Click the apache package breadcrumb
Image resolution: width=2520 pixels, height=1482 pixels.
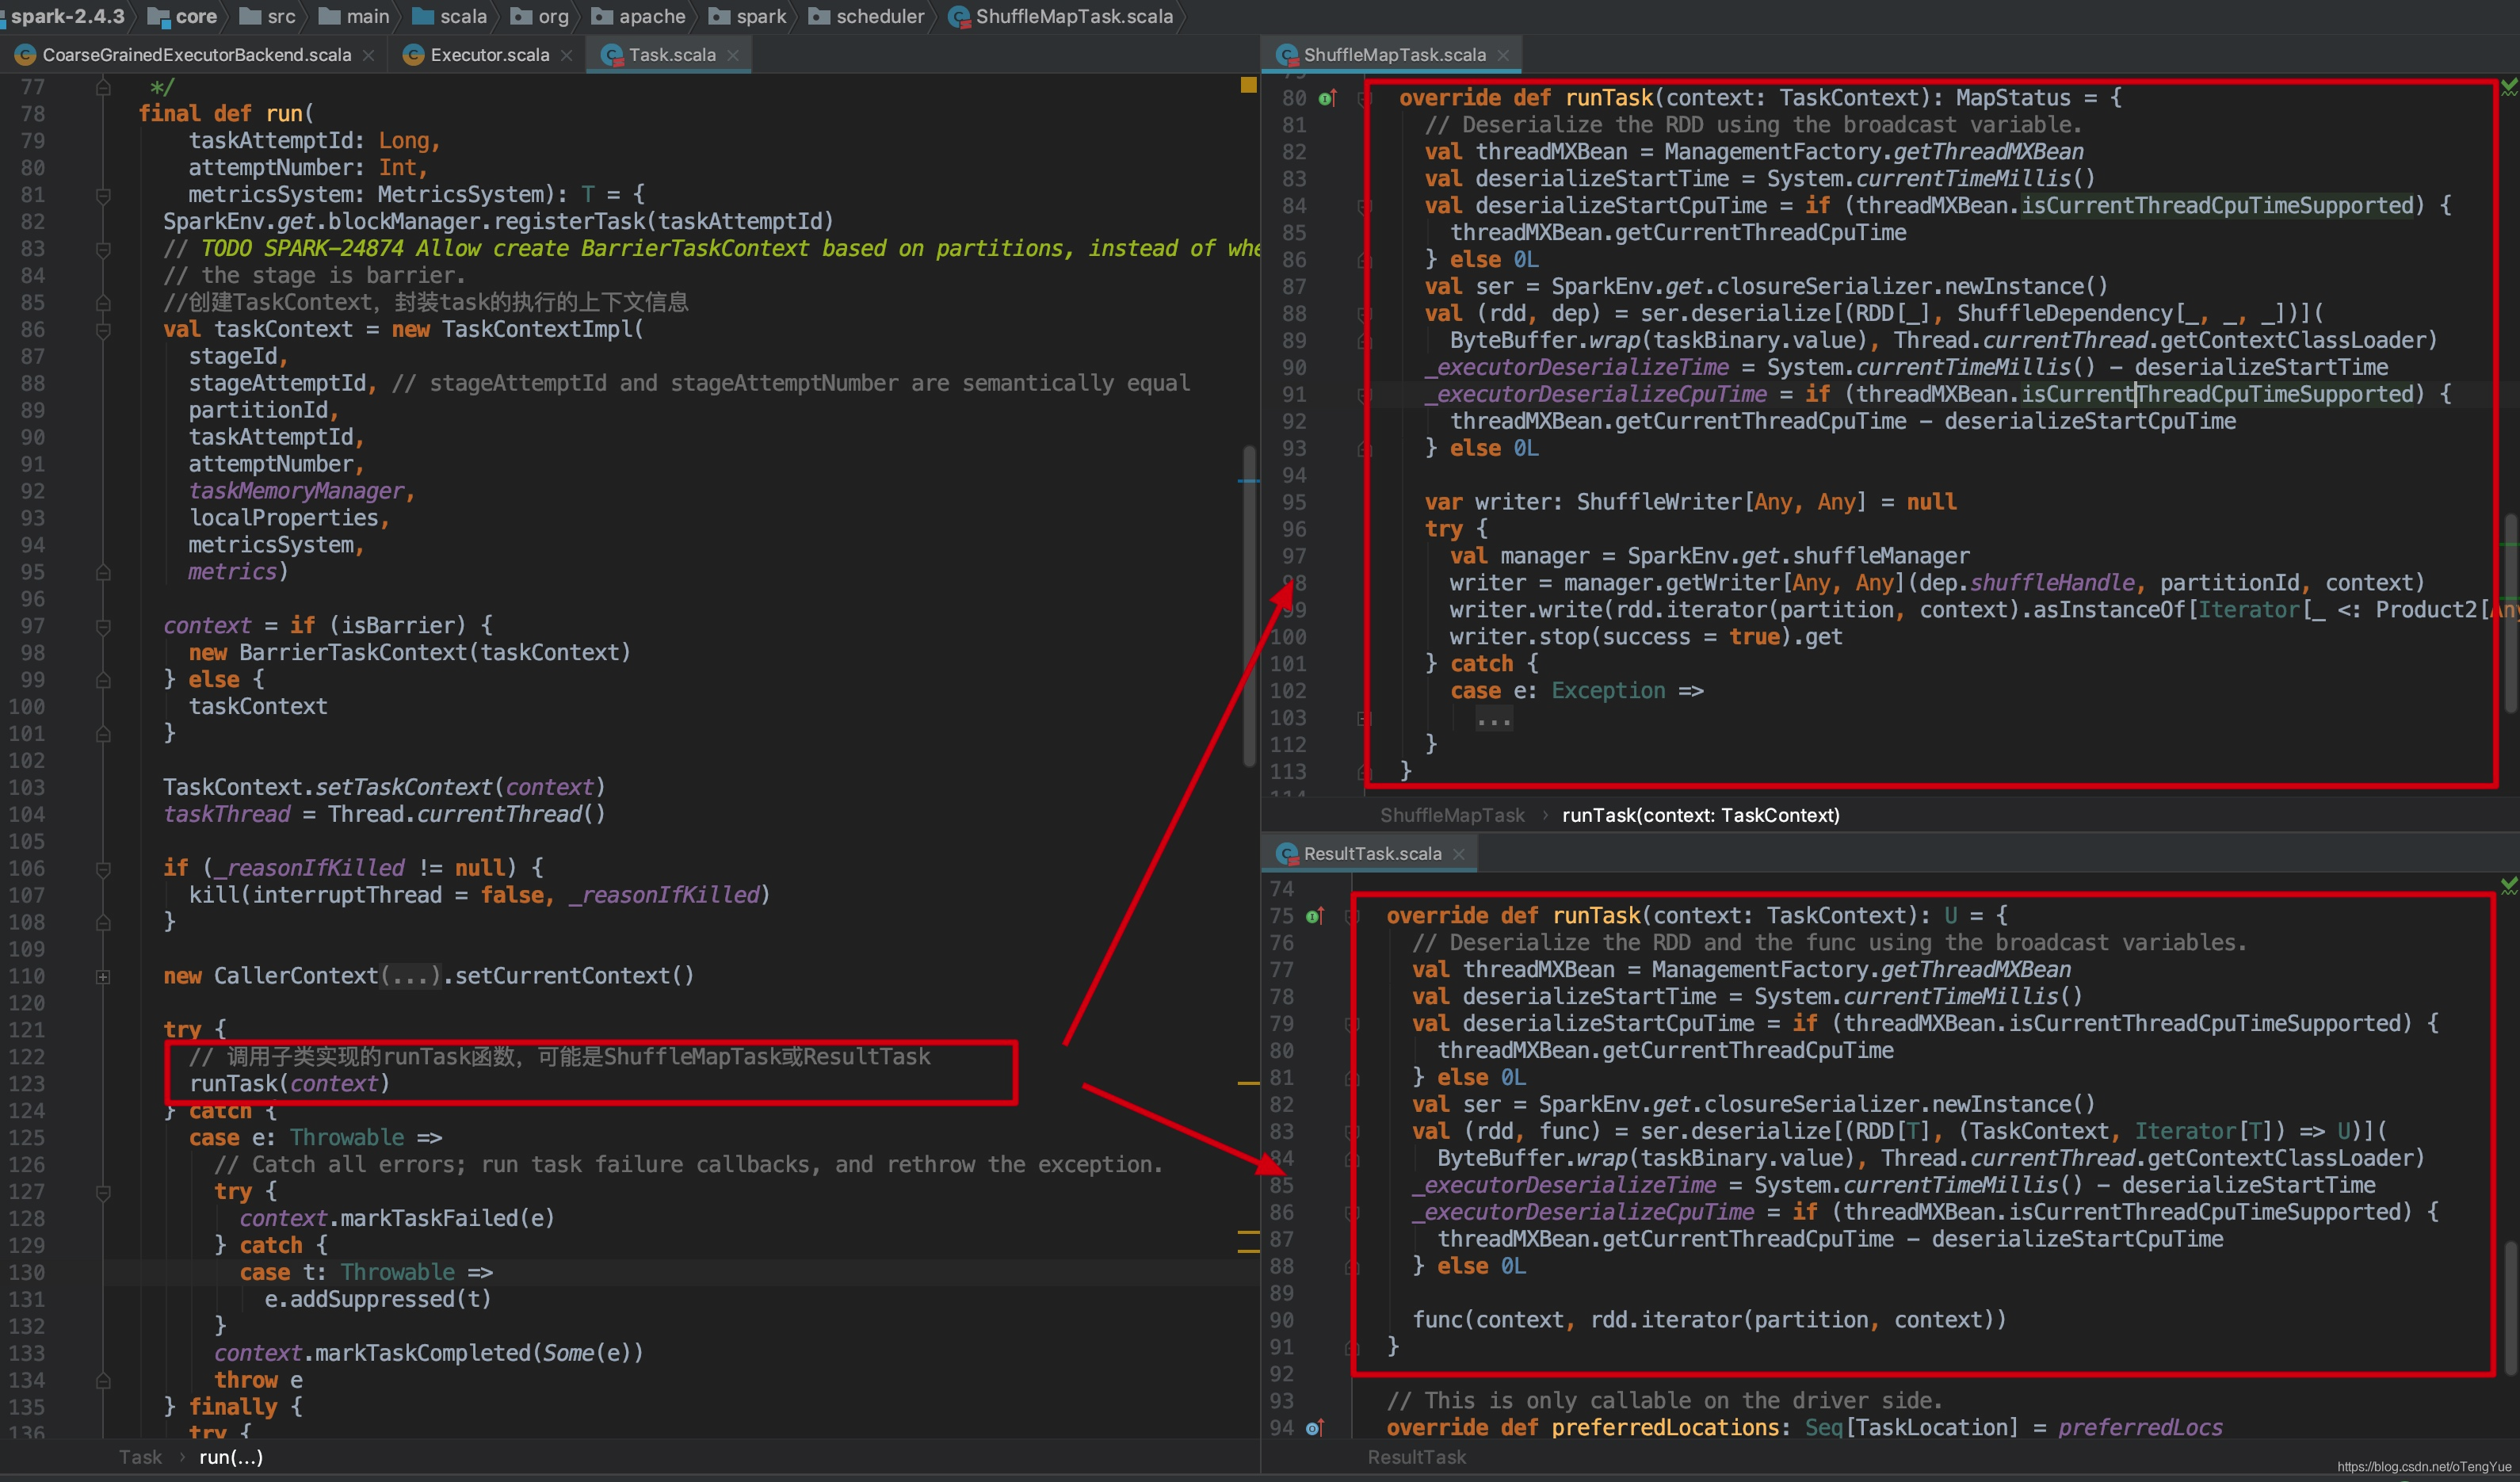(x=639, y=16)
